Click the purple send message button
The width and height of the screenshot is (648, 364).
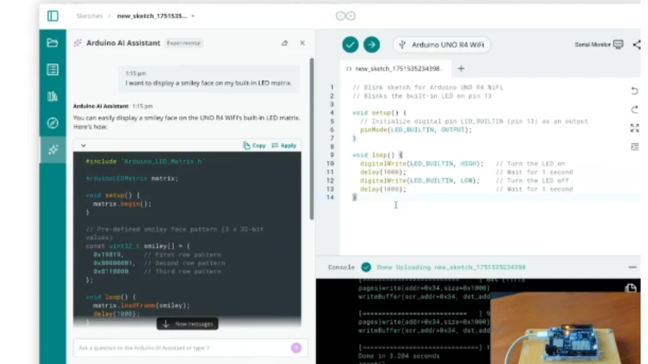[296, 348]
